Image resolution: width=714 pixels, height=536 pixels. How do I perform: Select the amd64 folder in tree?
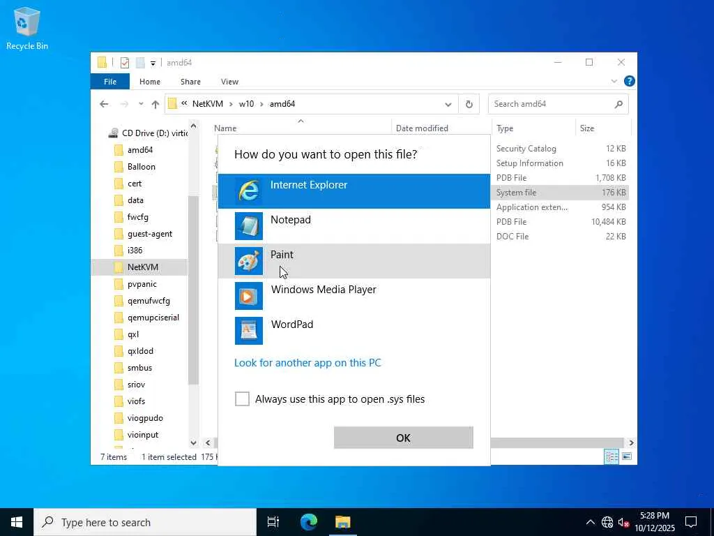(x=139, y=150)
